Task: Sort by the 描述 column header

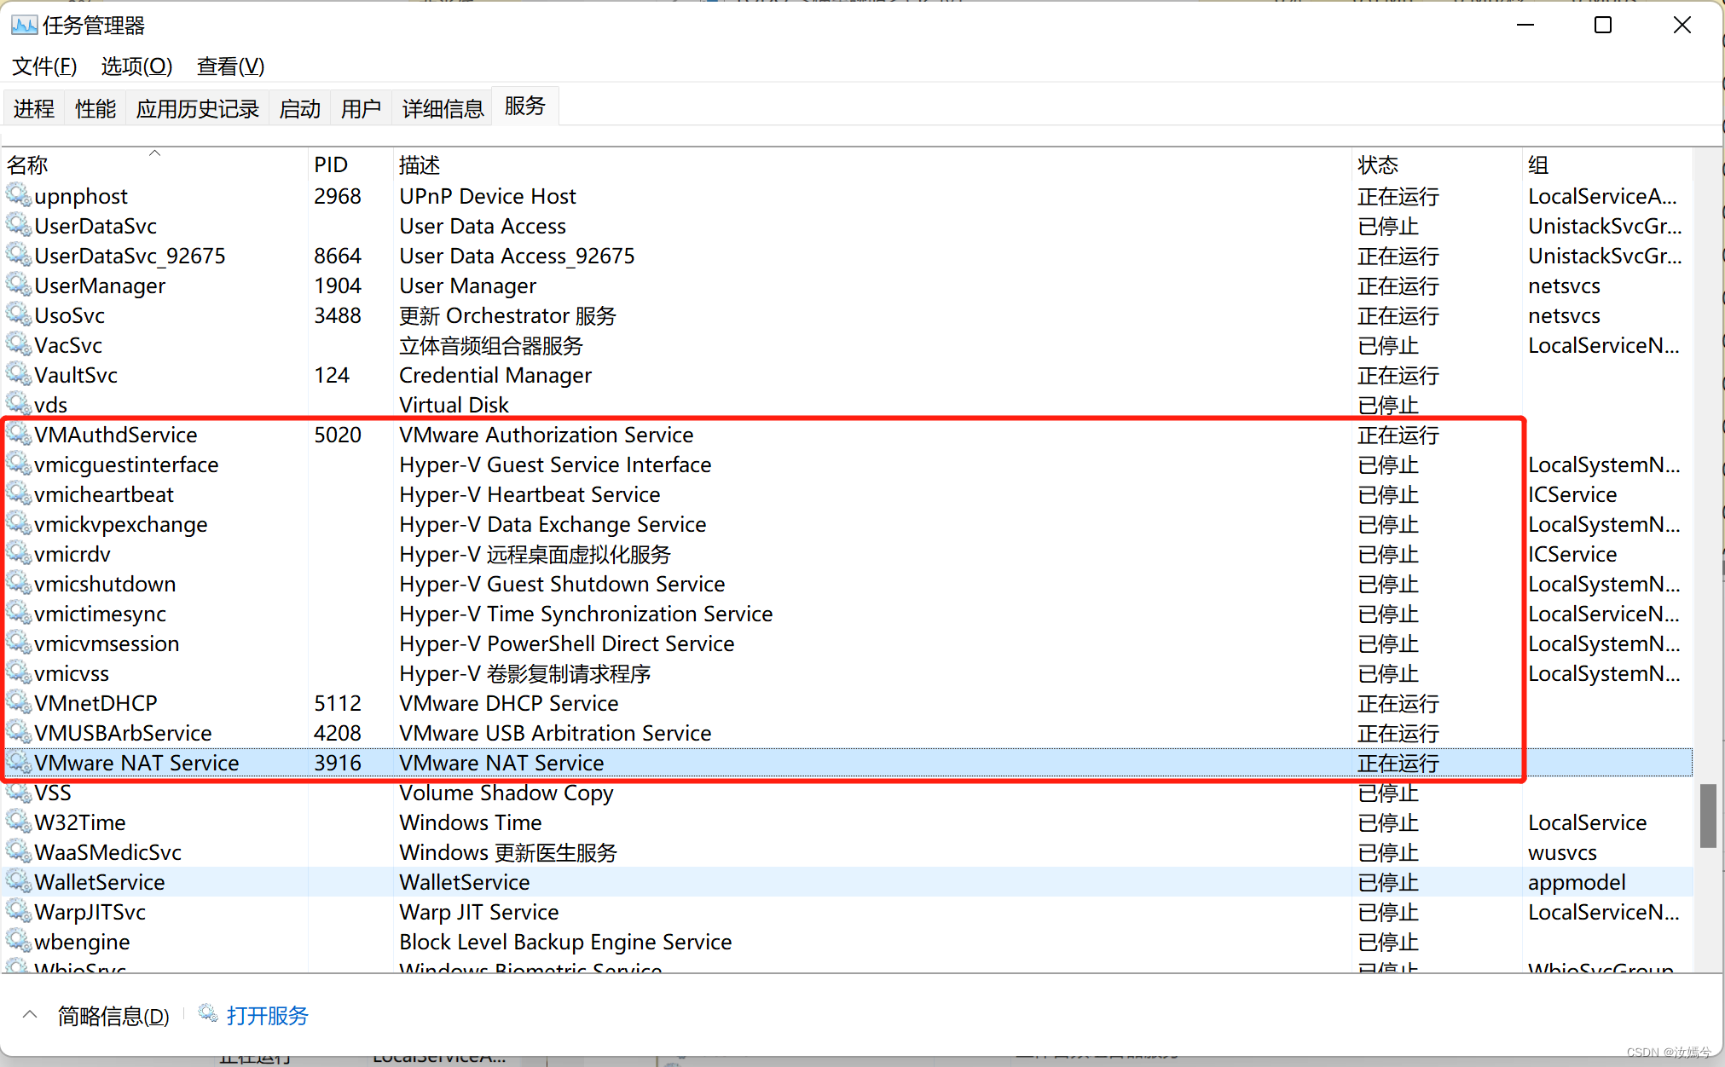Action: pyautogui.click(x=872, y=164)
